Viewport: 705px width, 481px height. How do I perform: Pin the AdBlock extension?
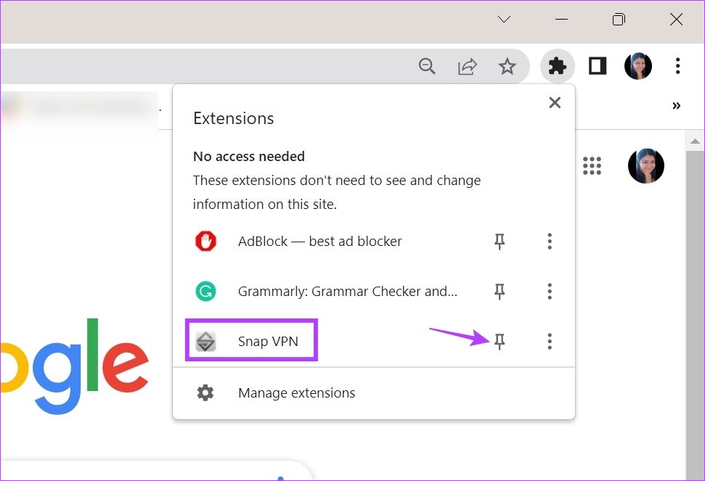tap(500, 241)
